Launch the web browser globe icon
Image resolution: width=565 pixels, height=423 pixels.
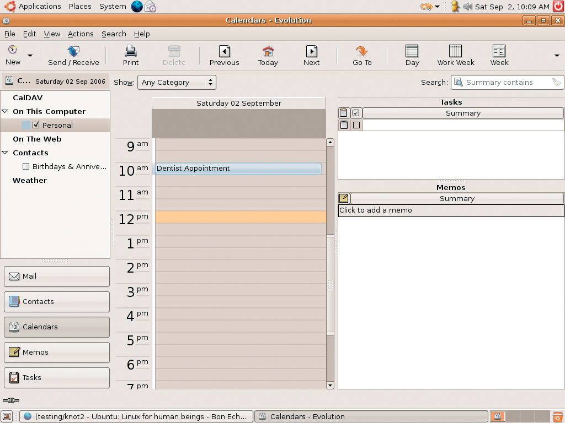point(137,7)
